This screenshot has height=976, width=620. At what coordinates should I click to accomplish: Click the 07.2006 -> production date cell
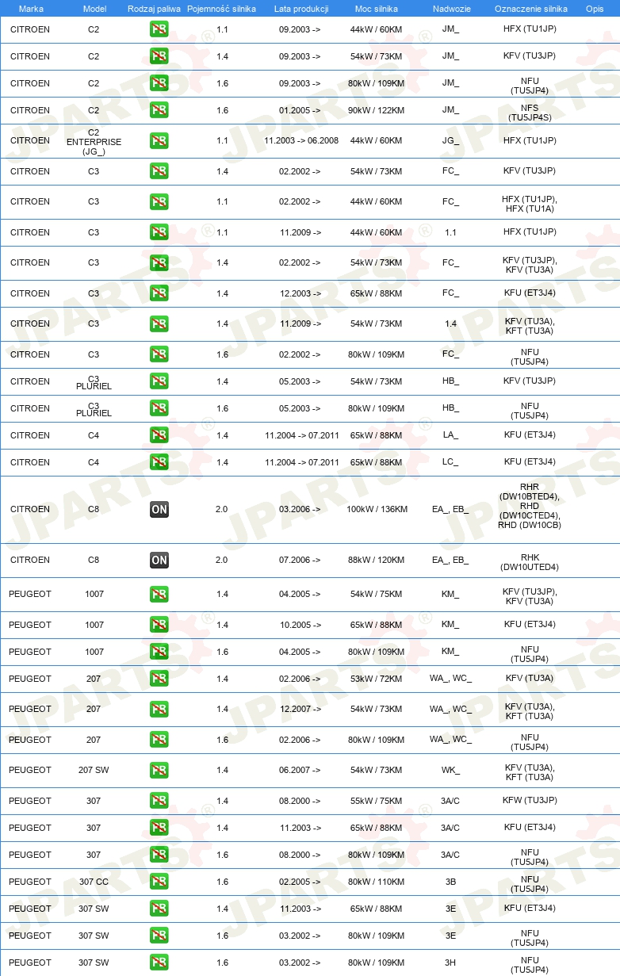point(300,560)
